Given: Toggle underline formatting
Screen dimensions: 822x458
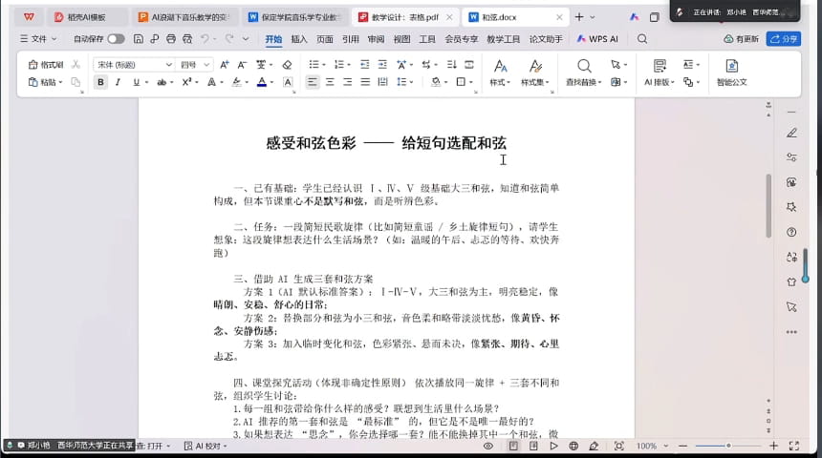Looking at the screenshot, I should coord(137,82).
